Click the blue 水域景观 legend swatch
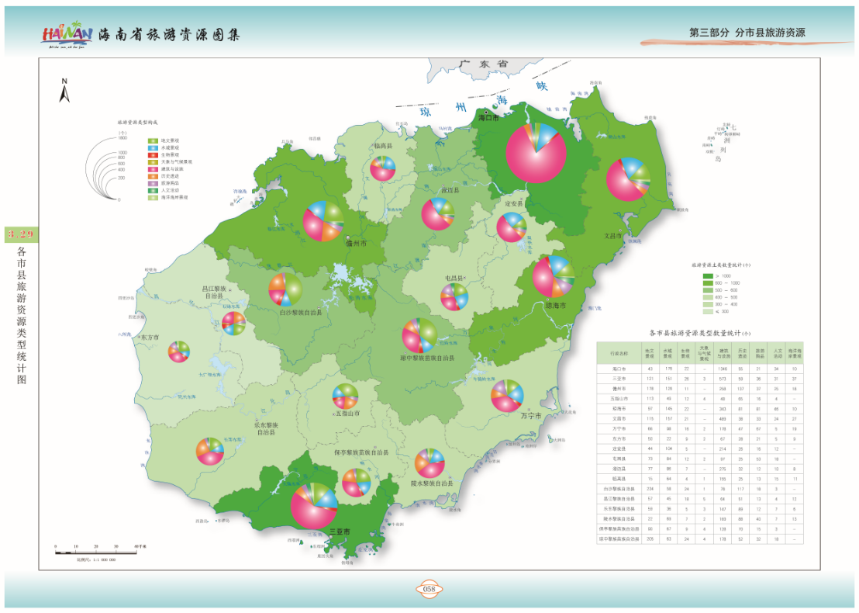This screenshot has height=613, width=859. (x=153, y=147)
